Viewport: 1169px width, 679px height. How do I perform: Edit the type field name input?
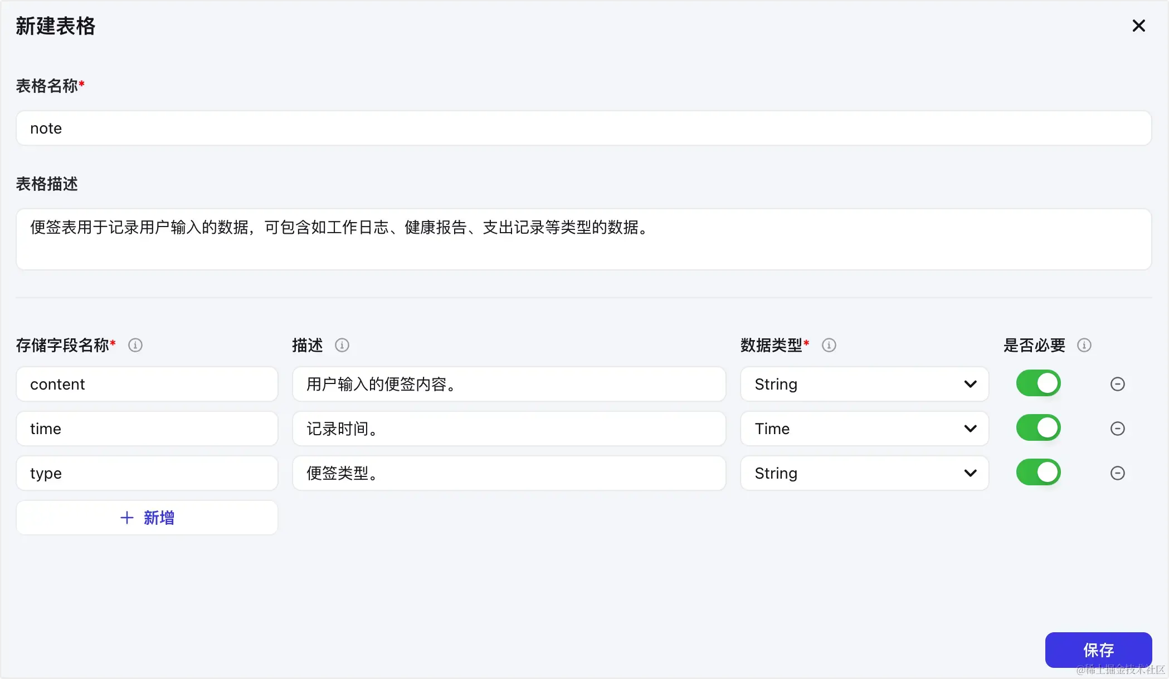click(x=147, y=473)
